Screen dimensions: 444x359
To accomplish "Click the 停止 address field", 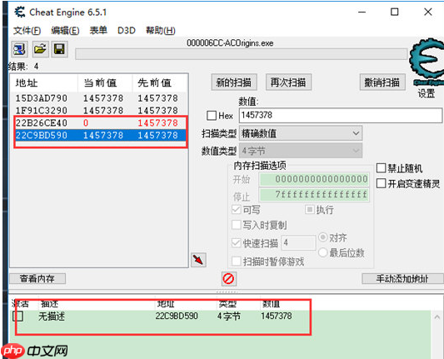I will click(314, 195).
